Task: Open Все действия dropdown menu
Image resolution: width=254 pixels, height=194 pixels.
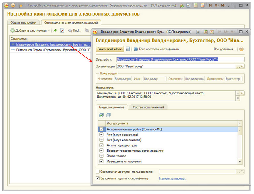Action: click(x=225, y=49)
